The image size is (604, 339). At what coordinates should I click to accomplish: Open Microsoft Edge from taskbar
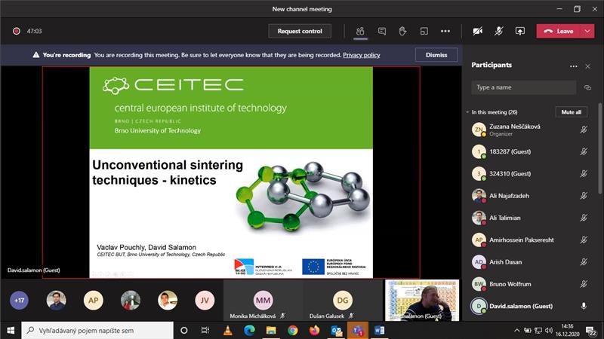tap(249, 330)
